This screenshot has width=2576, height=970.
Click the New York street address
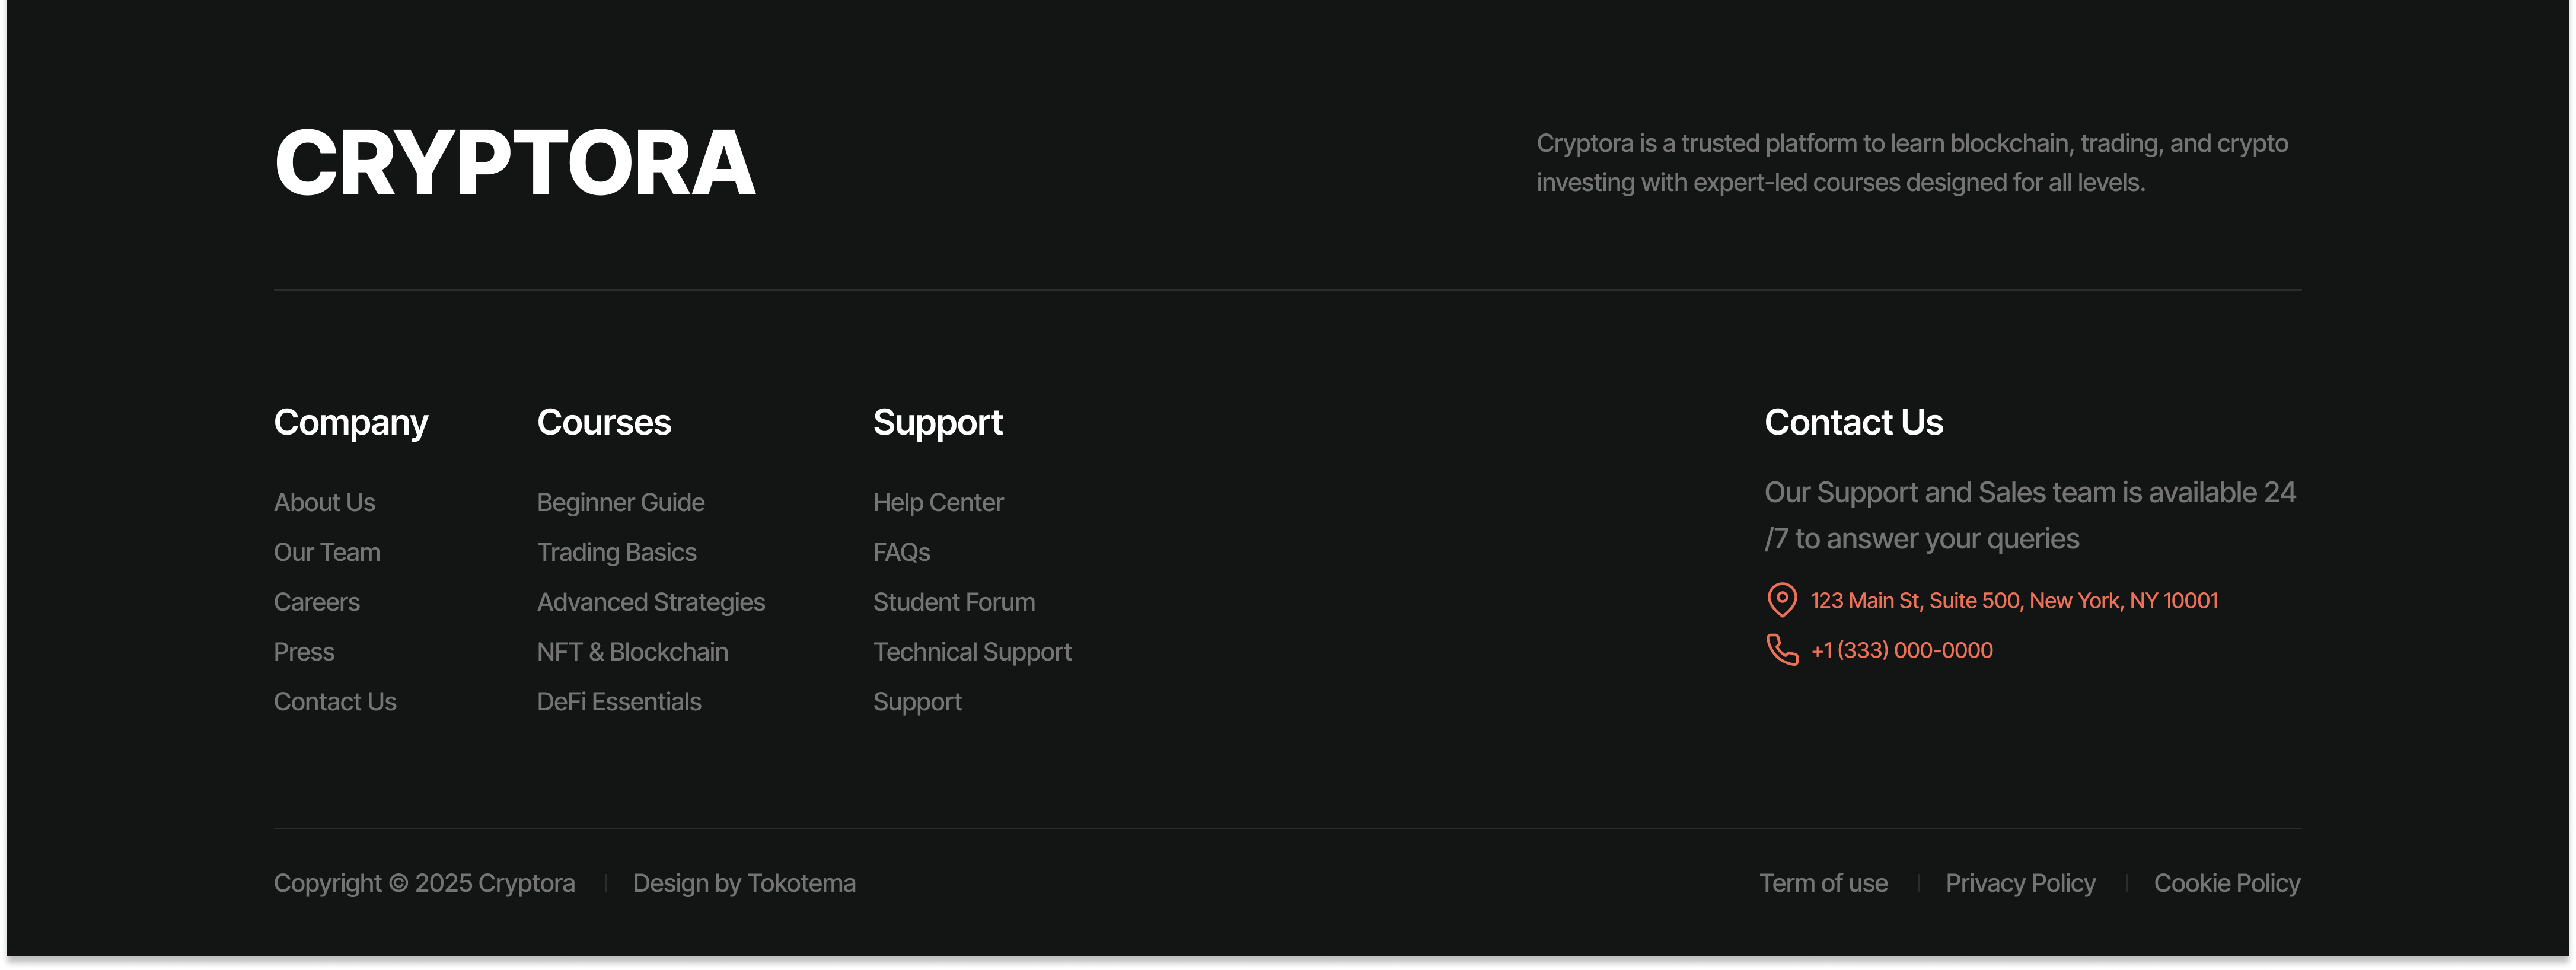(x=2013, y=600)
